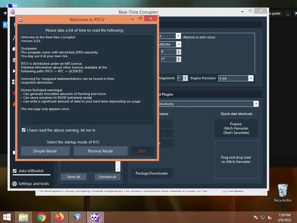Click the Alignment input field
This screenshot has height=223, width=297.
(180, 78)
